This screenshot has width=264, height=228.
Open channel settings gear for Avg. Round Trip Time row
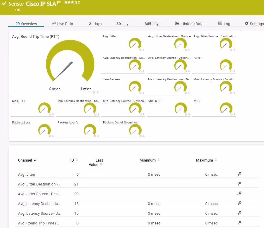[240, 223]
